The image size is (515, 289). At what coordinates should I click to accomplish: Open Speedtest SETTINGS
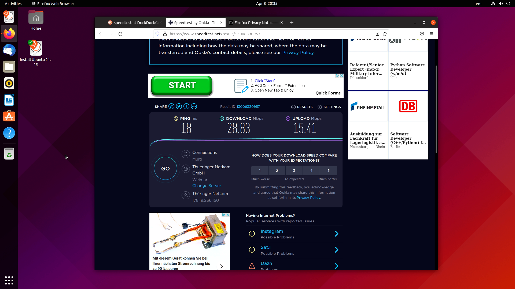coord(329,107)
